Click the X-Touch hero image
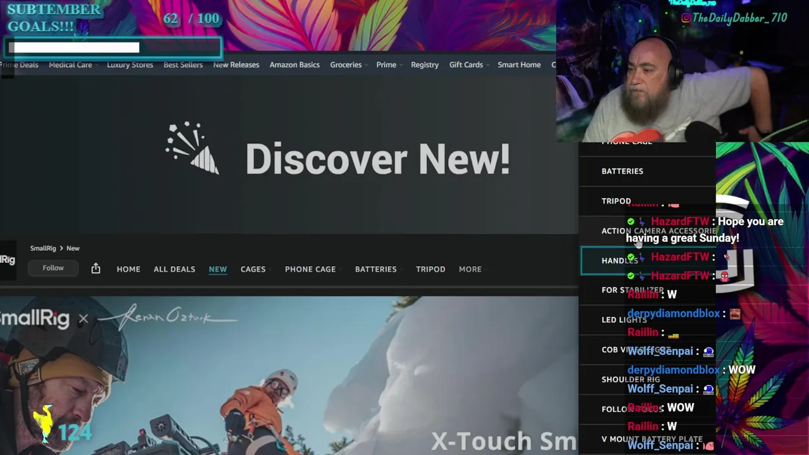 click(289, 375)
